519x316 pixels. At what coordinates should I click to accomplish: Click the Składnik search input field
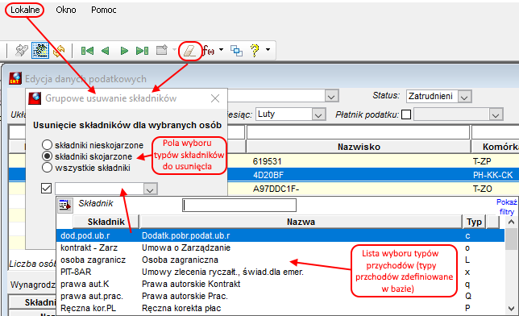[239, 205]
